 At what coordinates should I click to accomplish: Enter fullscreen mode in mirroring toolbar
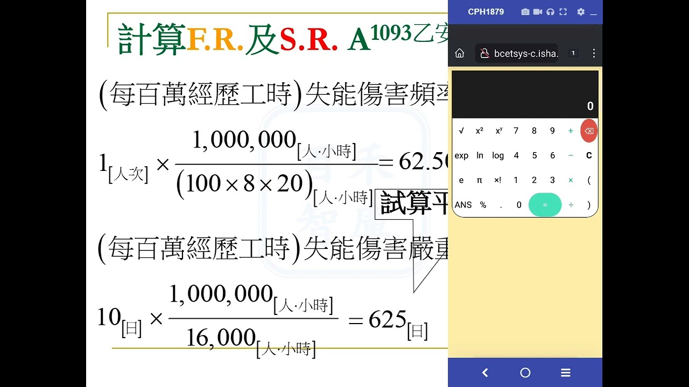(563, 12)
